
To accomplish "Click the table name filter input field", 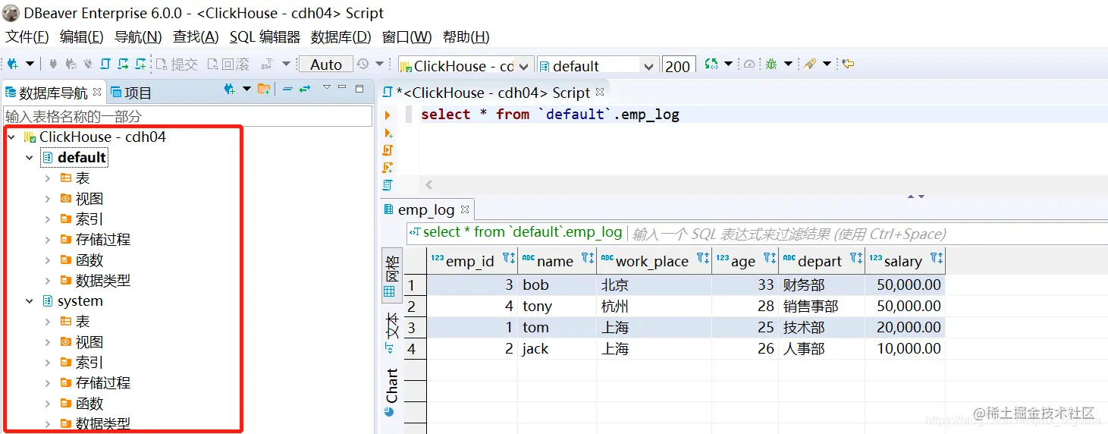I will pos(187,116).
